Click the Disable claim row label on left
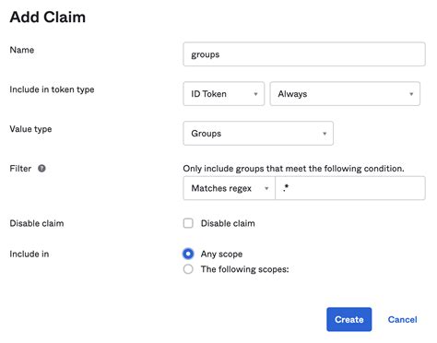 (37, 223)
